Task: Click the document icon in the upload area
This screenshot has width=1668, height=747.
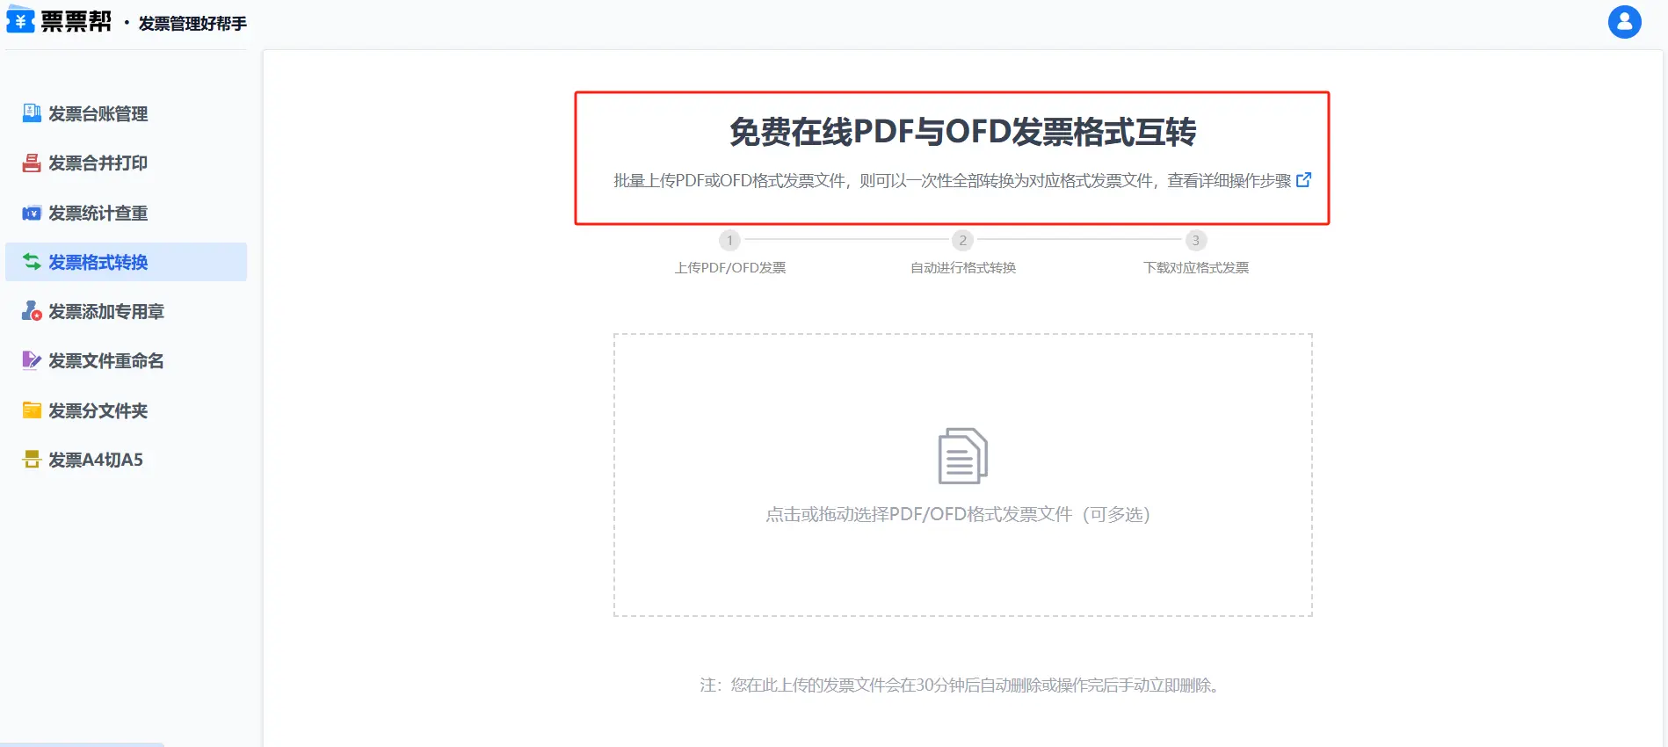Action: point(962,455)
